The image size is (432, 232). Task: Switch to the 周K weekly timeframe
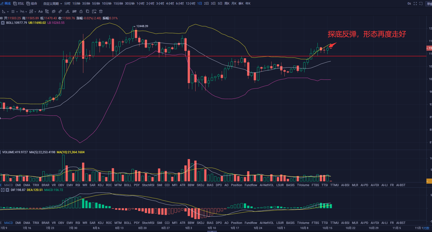pos(227,4)
